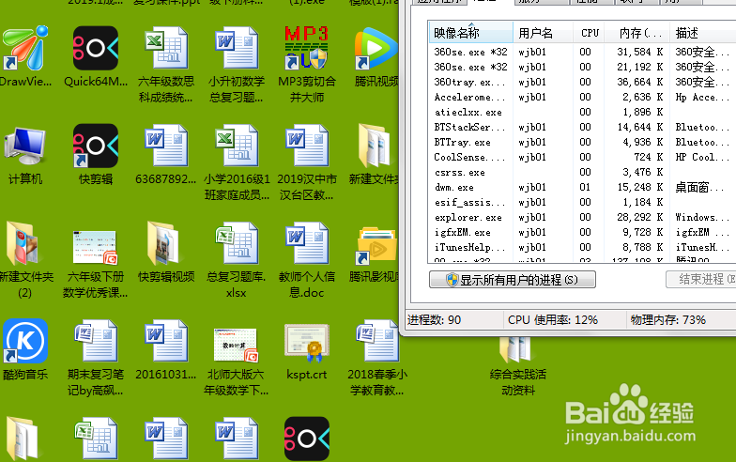736x462 pixels.
Task: Select the 360tray.ex... process row
Action: pos(582,83)
